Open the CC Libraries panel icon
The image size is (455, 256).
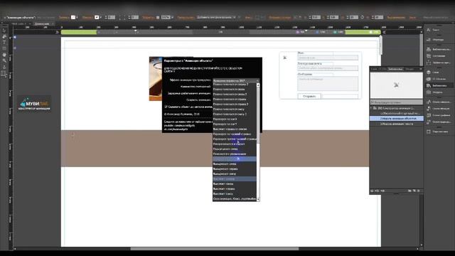pos(429,79)
